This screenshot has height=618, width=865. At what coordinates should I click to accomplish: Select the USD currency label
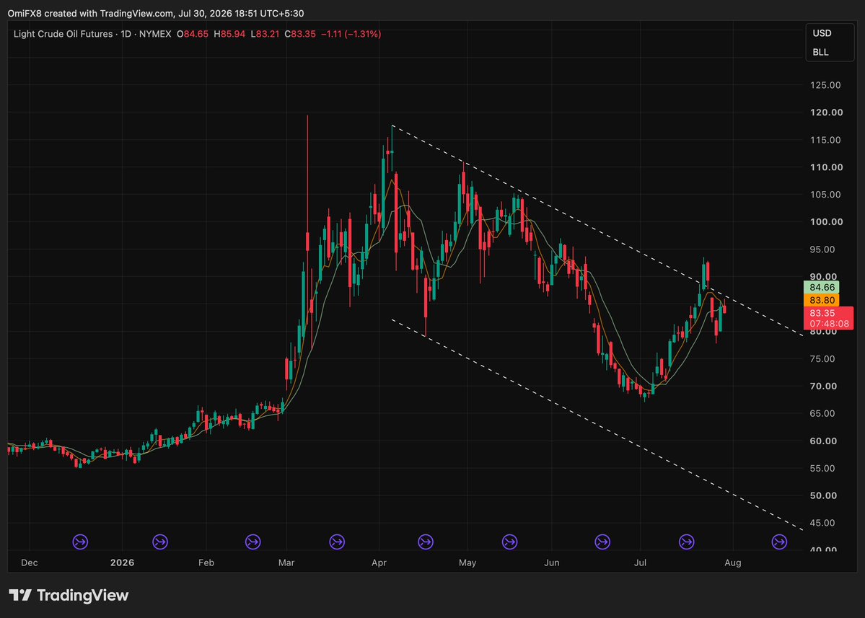822,33
